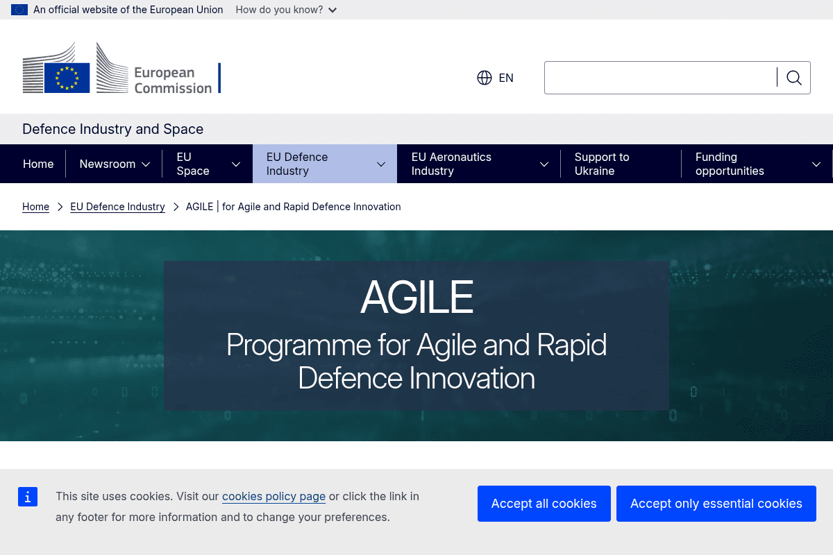Click the European Commission logo

121,68
